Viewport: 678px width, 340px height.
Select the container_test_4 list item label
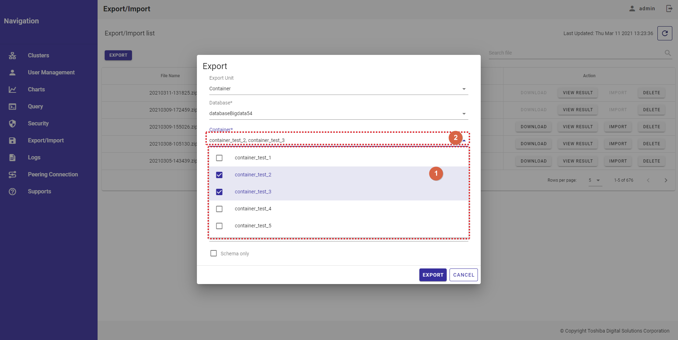(253, 209)
